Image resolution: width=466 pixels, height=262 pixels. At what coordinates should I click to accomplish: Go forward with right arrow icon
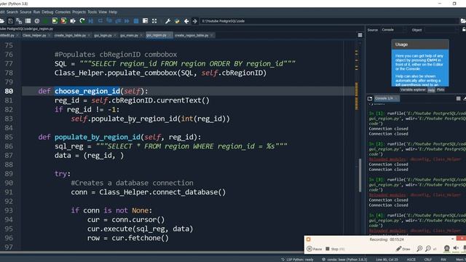[x=195, y=21]
